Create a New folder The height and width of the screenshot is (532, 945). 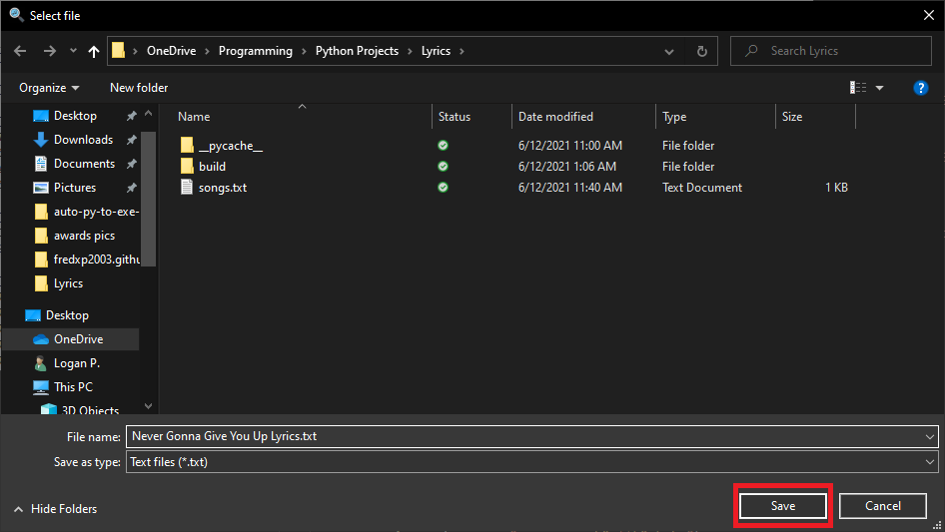(x=139, y=88)
